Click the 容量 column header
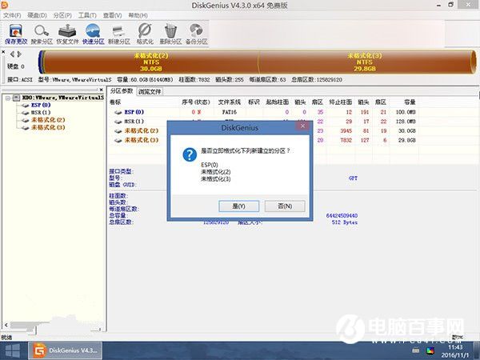480x360 pixels. 410,102
